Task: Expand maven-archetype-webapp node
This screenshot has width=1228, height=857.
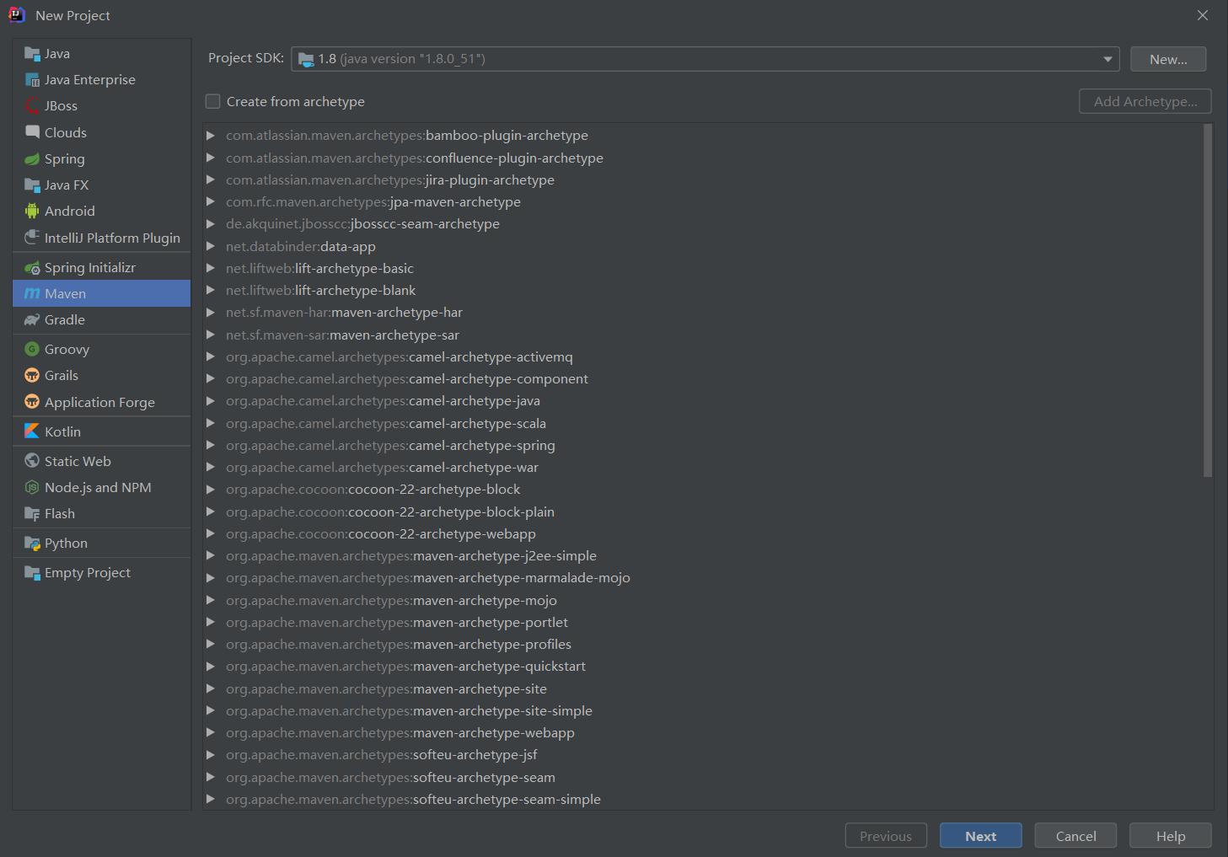Action: tap(211, 733)
